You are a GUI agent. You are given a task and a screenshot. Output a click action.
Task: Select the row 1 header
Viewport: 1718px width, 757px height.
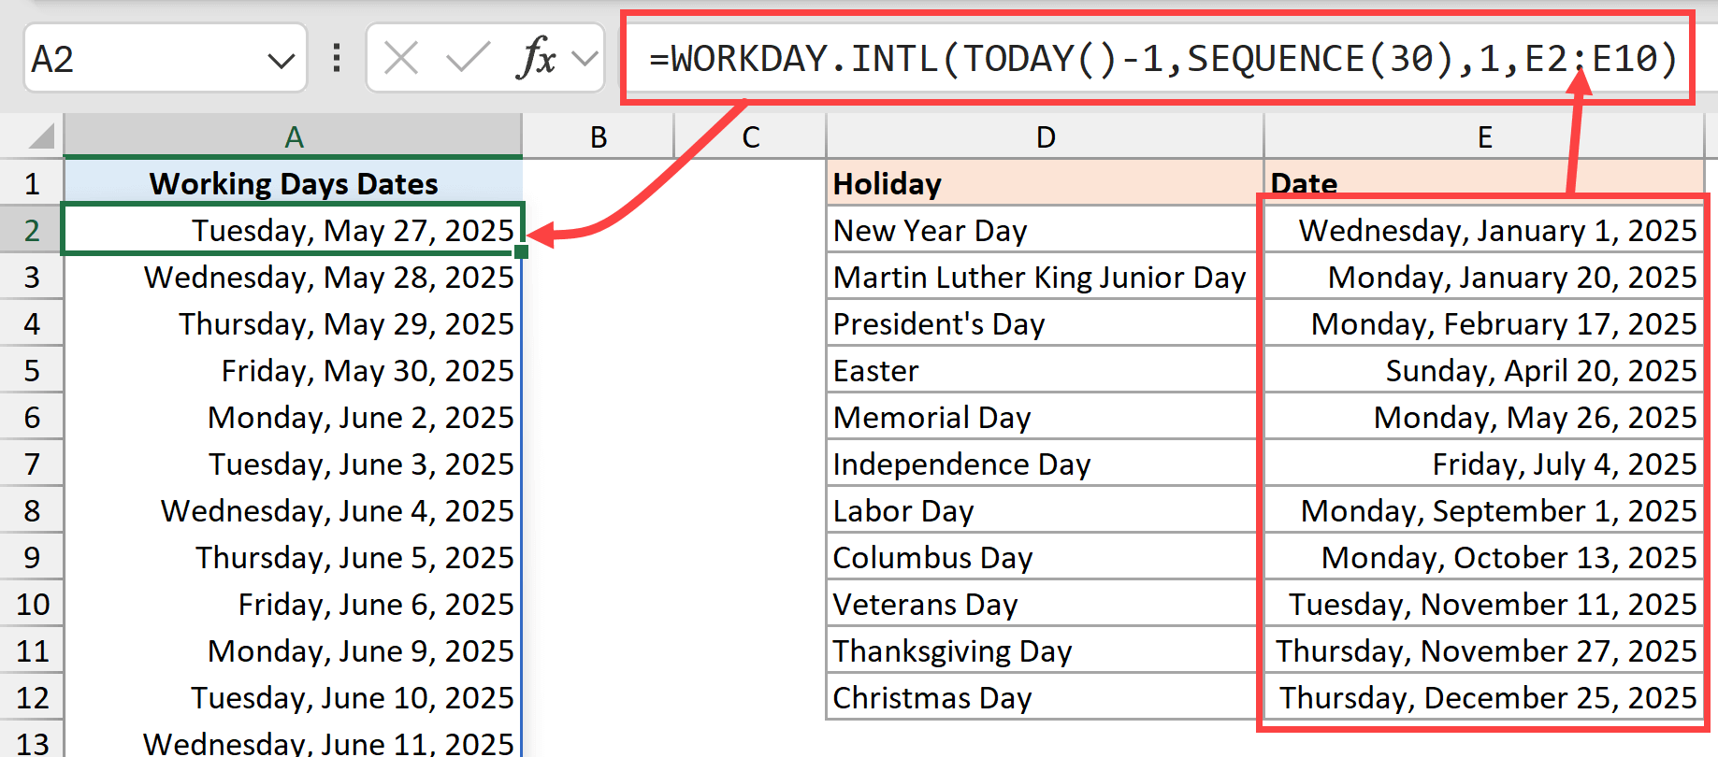(x=31, y=183)
